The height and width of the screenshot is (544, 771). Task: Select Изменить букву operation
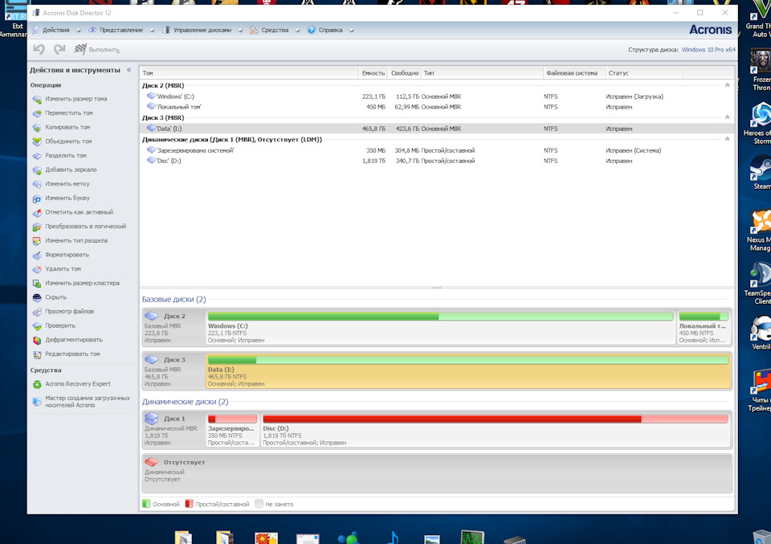(62, 198)
